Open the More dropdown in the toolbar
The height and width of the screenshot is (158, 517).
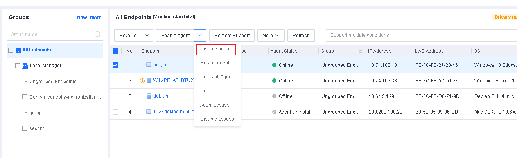click(270, 36)
